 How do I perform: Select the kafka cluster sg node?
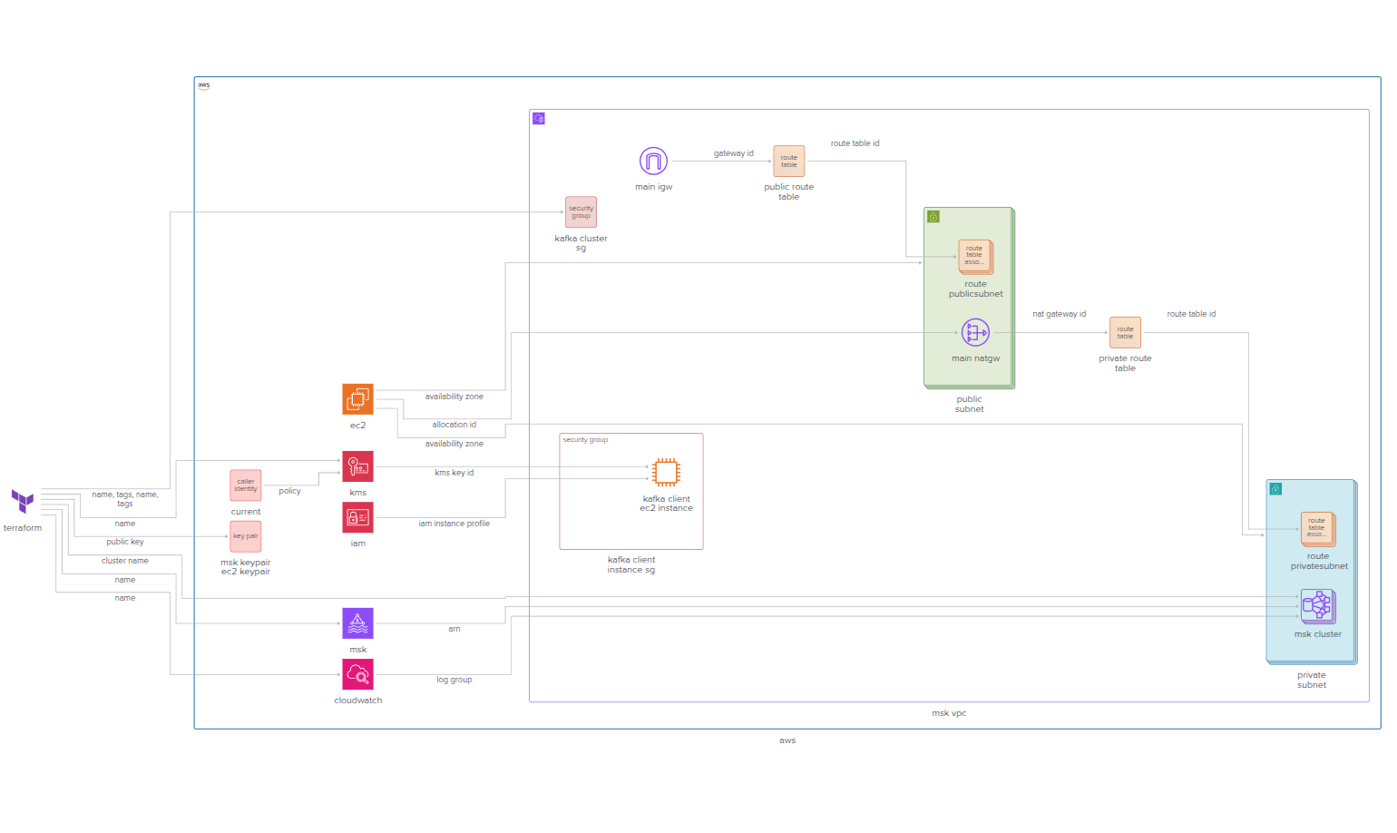(581, 212)
